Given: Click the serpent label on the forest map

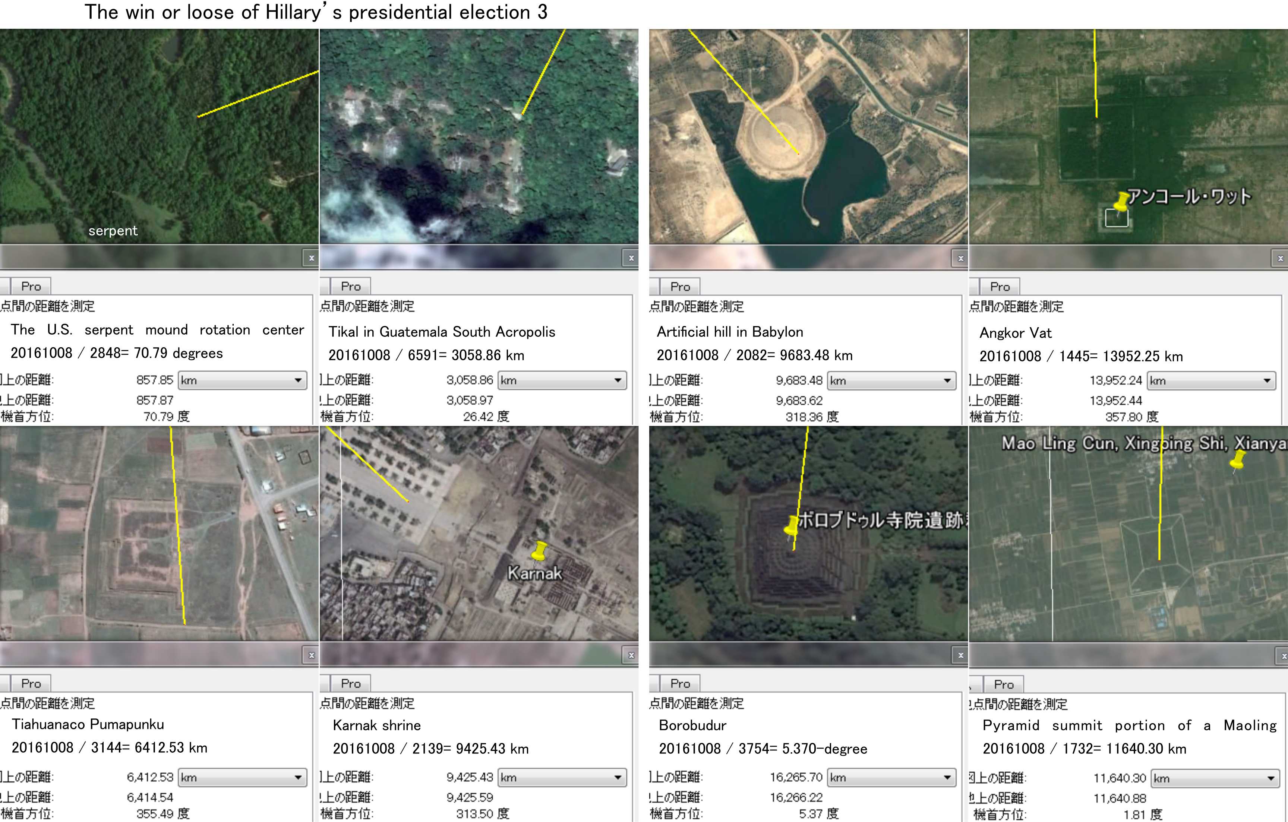Looking at the screenshot, I should tap(113, 231).
